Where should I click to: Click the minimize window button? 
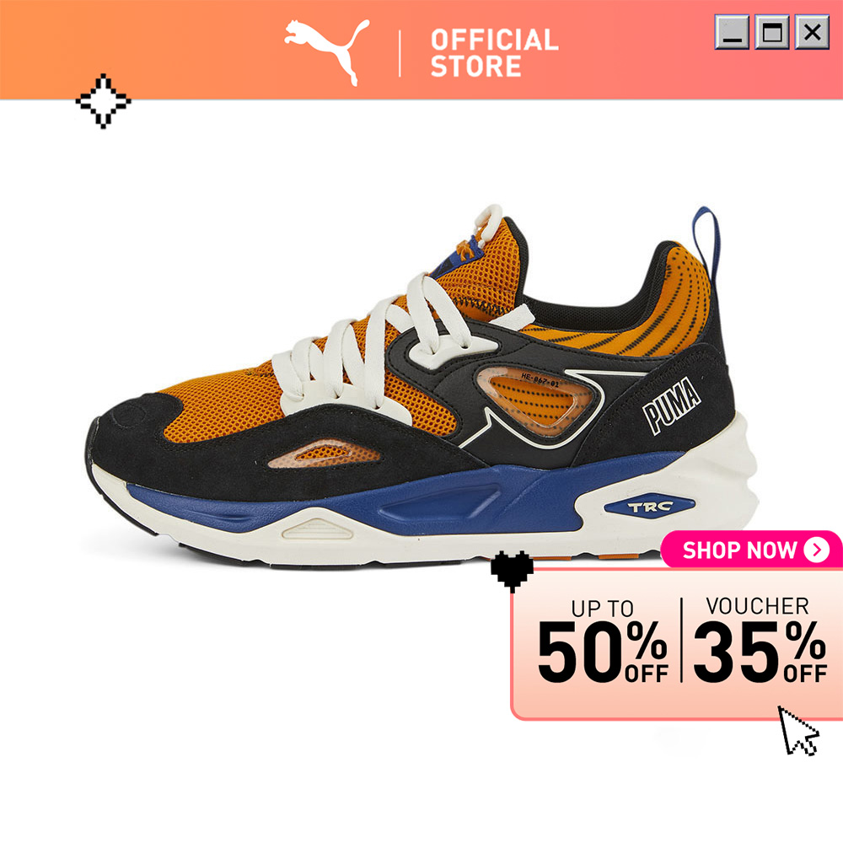point(731,32)
